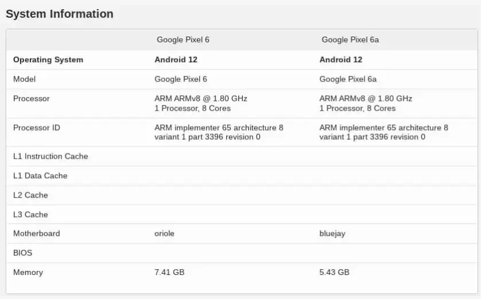Click the System Information heading
Screen dimensions: 481x299
click(x=60, y=14)
